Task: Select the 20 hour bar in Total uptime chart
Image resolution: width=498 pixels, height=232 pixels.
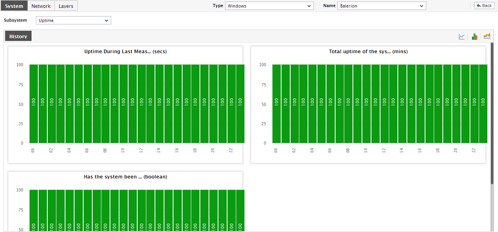Action: [x=456, y=104]
